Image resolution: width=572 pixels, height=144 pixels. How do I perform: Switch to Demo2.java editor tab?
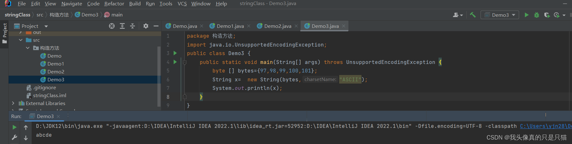click(x=278, y=26)
